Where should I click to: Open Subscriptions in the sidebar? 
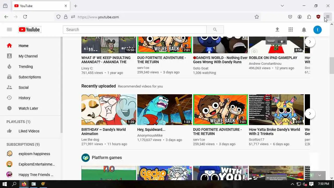pos(30,77)
